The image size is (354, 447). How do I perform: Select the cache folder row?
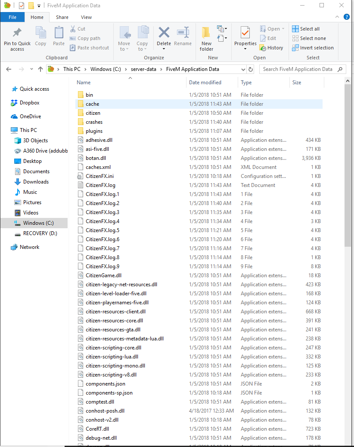pos(199,104)
